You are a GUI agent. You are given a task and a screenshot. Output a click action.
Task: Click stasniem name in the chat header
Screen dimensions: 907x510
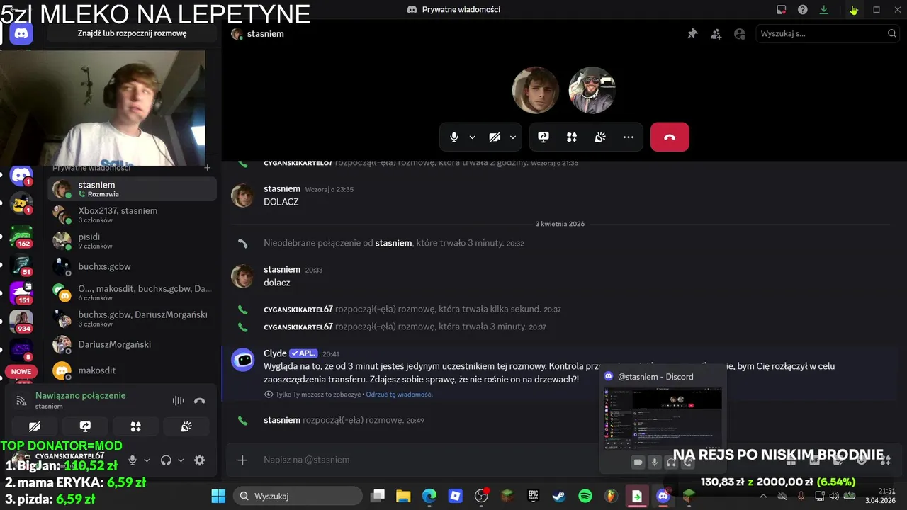266,33
